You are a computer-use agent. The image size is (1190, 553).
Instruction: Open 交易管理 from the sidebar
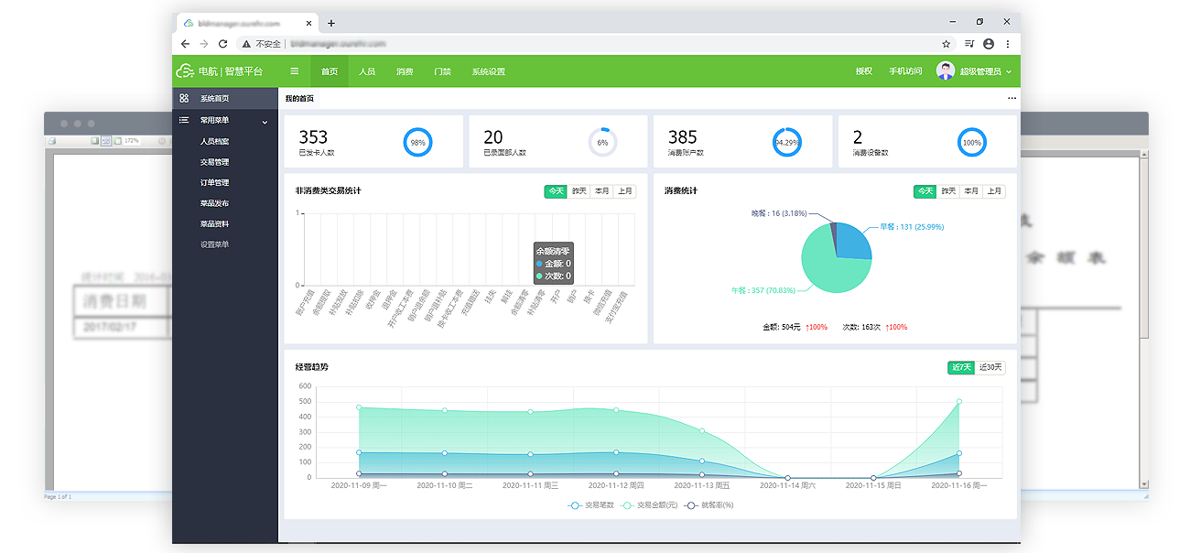[x=214, y=162]
